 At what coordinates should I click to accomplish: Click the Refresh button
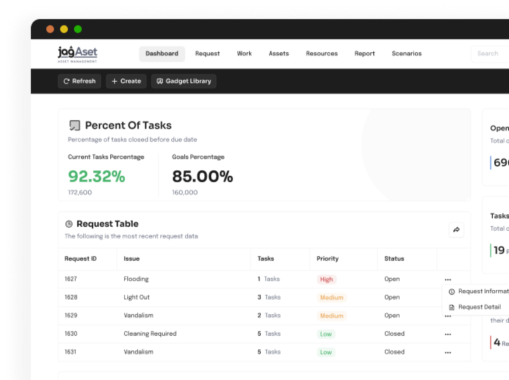tap(79, 81)
